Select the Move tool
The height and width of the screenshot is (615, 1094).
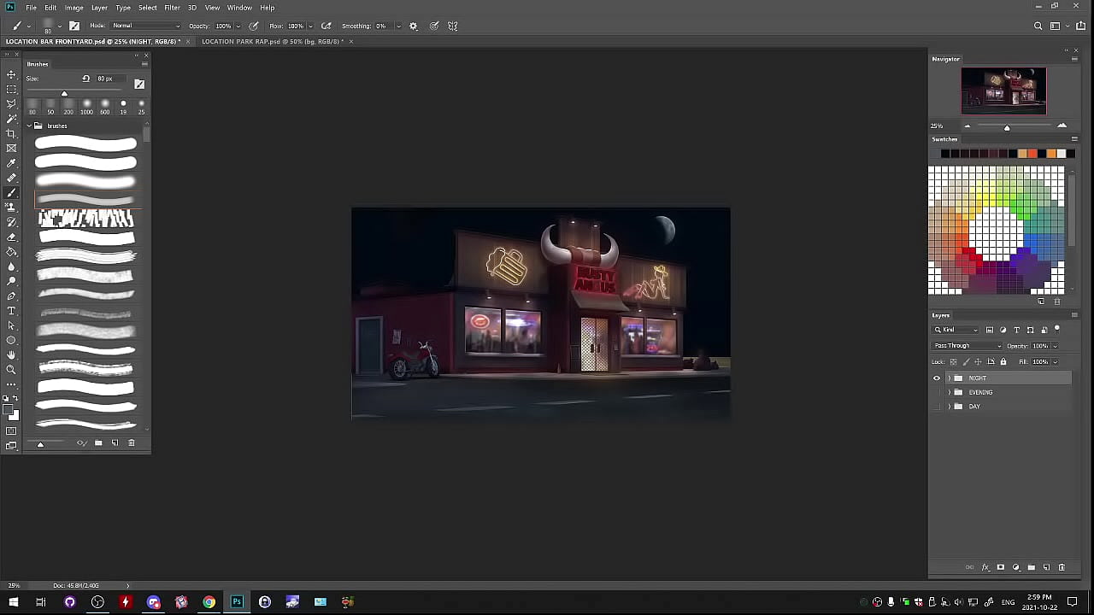click(x=11, y=74)
